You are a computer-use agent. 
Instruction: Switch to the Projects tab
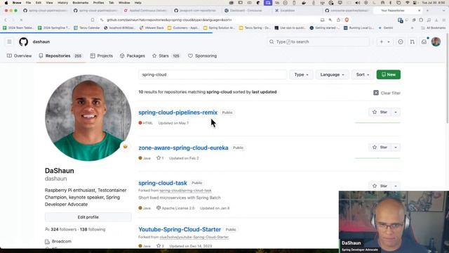pos(101,56)
